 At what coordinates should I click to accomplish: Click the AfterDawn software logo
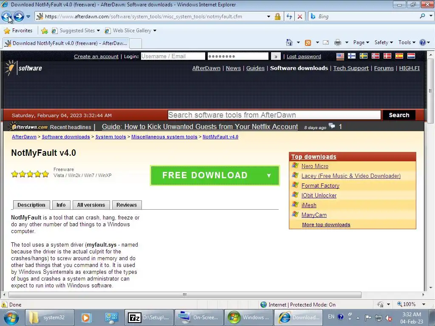[x=24, y=68]
